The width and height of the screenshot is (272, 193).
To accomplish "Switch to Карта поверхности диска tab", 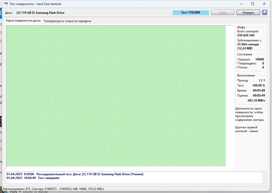I will tap(23, 21).
